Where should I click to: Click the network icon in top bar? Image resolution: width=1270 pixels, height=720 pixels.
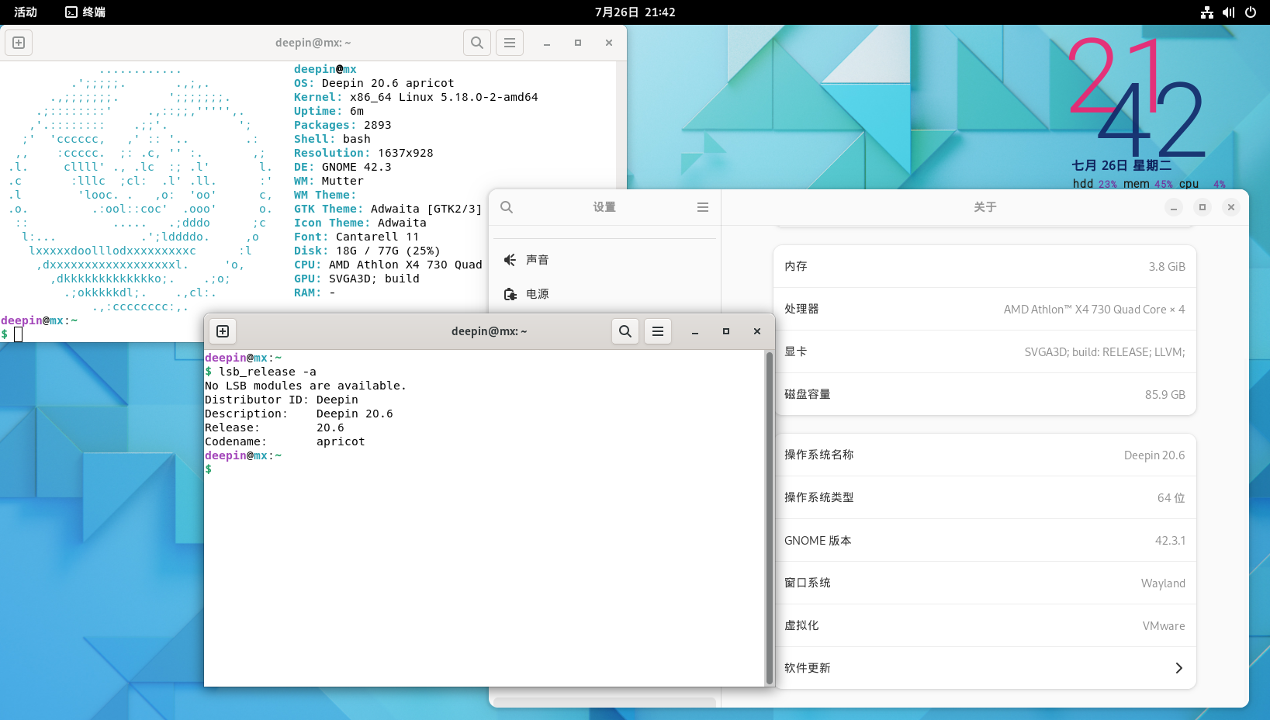1207,12
